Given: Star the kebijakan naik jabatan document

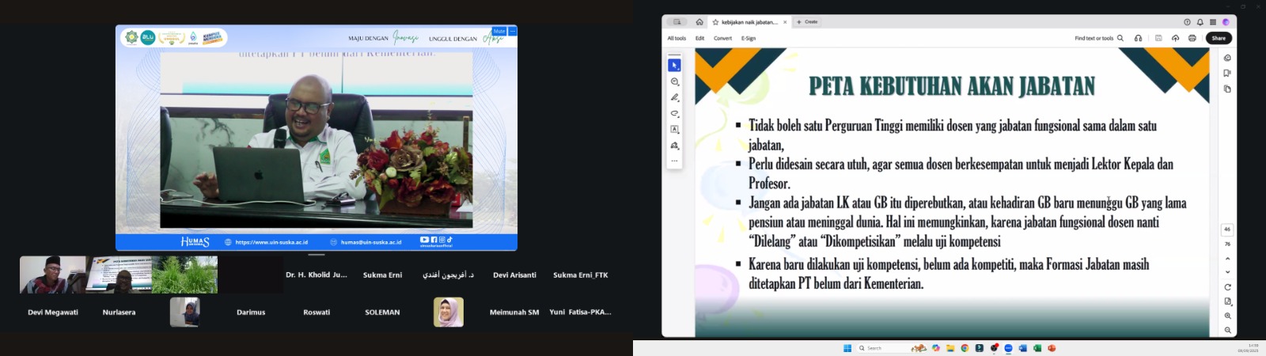Looking at the screenshot, I should [x=715, y=22].
